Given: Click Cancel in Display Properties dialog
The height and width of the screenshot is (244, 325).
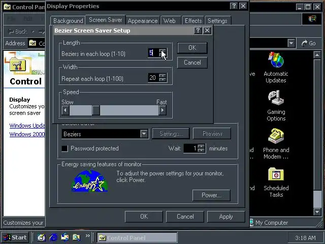Looking at the screenshot, I should (185, 217).
